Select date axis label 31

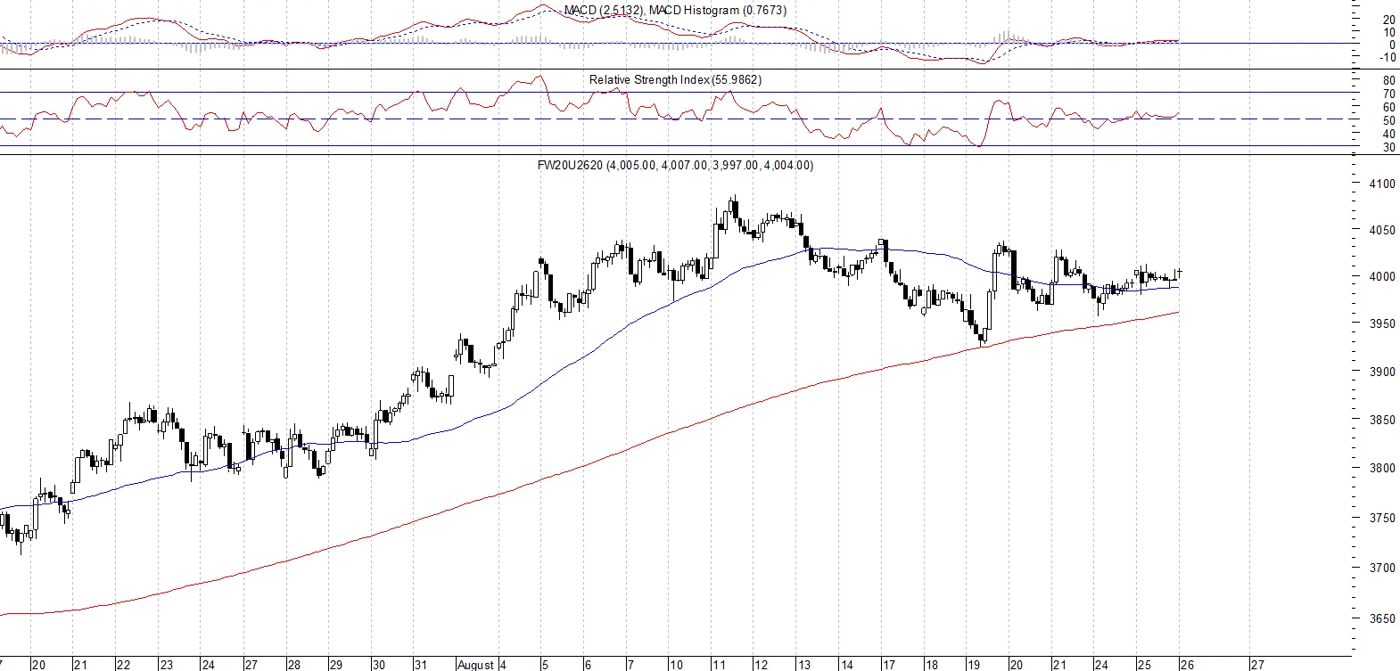(421, 665)
